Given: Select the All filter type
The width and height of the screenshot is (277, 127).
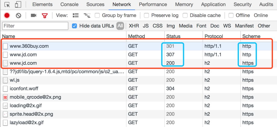Looking at the screenshot, I should pyautogui.click(x=120, y=26).
